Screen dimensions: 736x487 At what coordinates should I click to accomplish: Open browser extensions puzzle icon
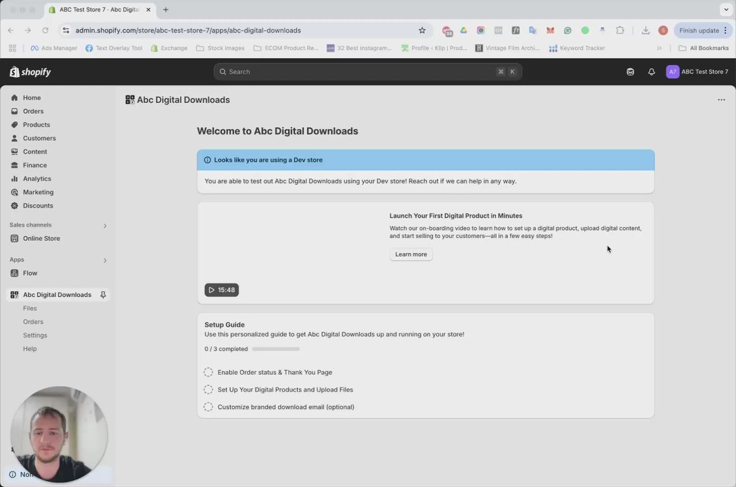(x=620, y=30)
